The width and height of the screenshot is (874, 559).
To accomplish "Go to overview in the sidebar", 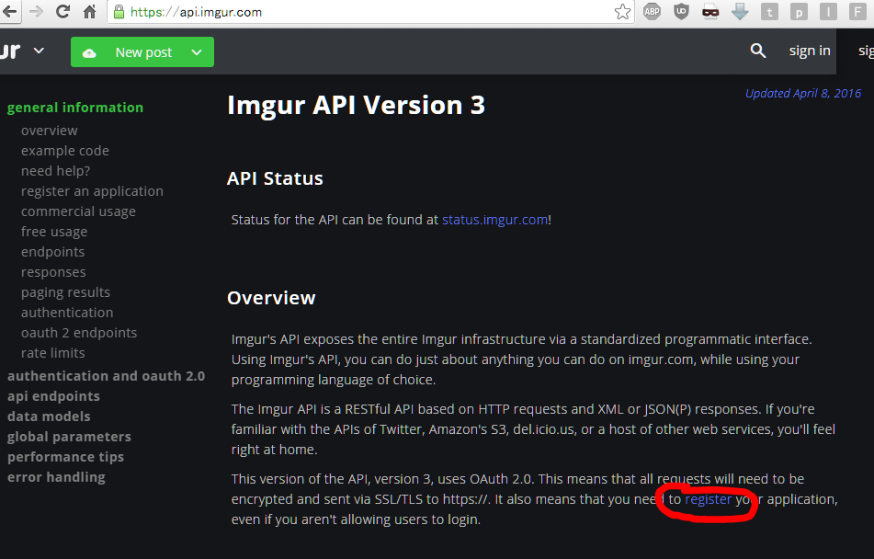I will click(50, 131).
